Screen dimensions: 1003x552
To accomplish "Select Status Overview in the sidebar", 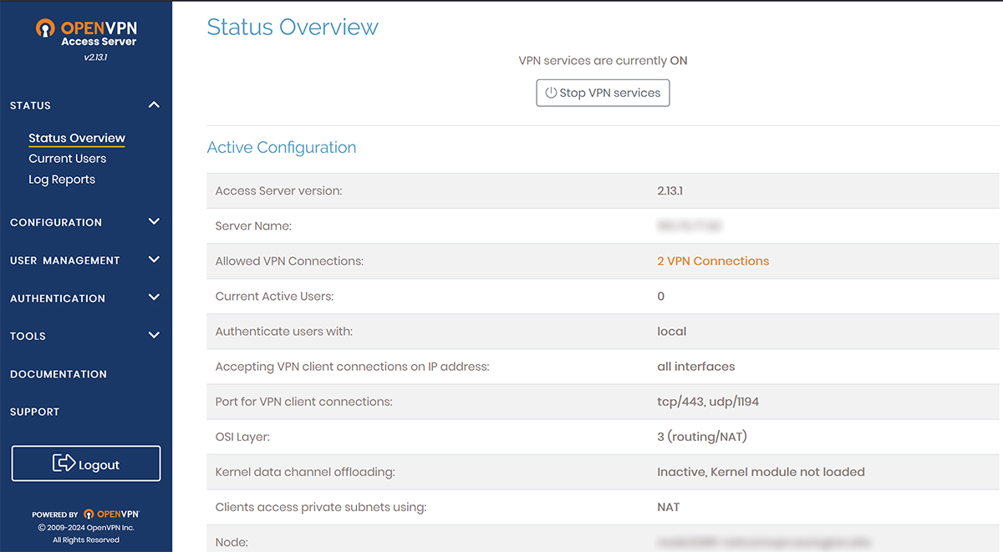I will click(77, 139).
